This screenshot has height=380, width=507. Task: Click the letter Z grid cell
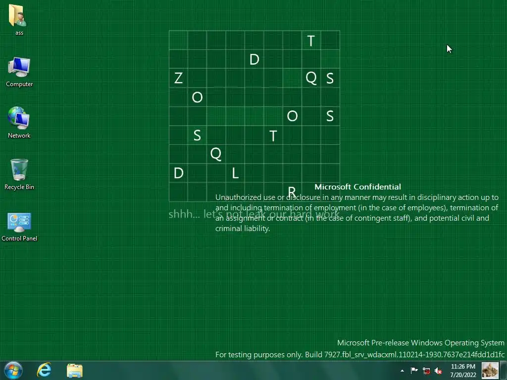point(178,78)
